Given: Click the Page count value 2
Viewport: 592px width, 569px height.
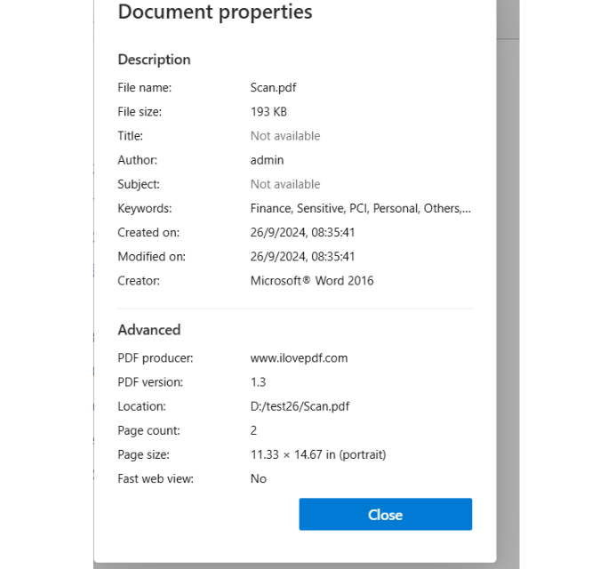Looking at the screenshot, I should point(254,430).
